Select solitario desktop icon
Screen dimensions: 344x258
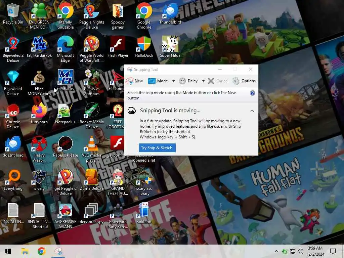[x=144, y=214]
